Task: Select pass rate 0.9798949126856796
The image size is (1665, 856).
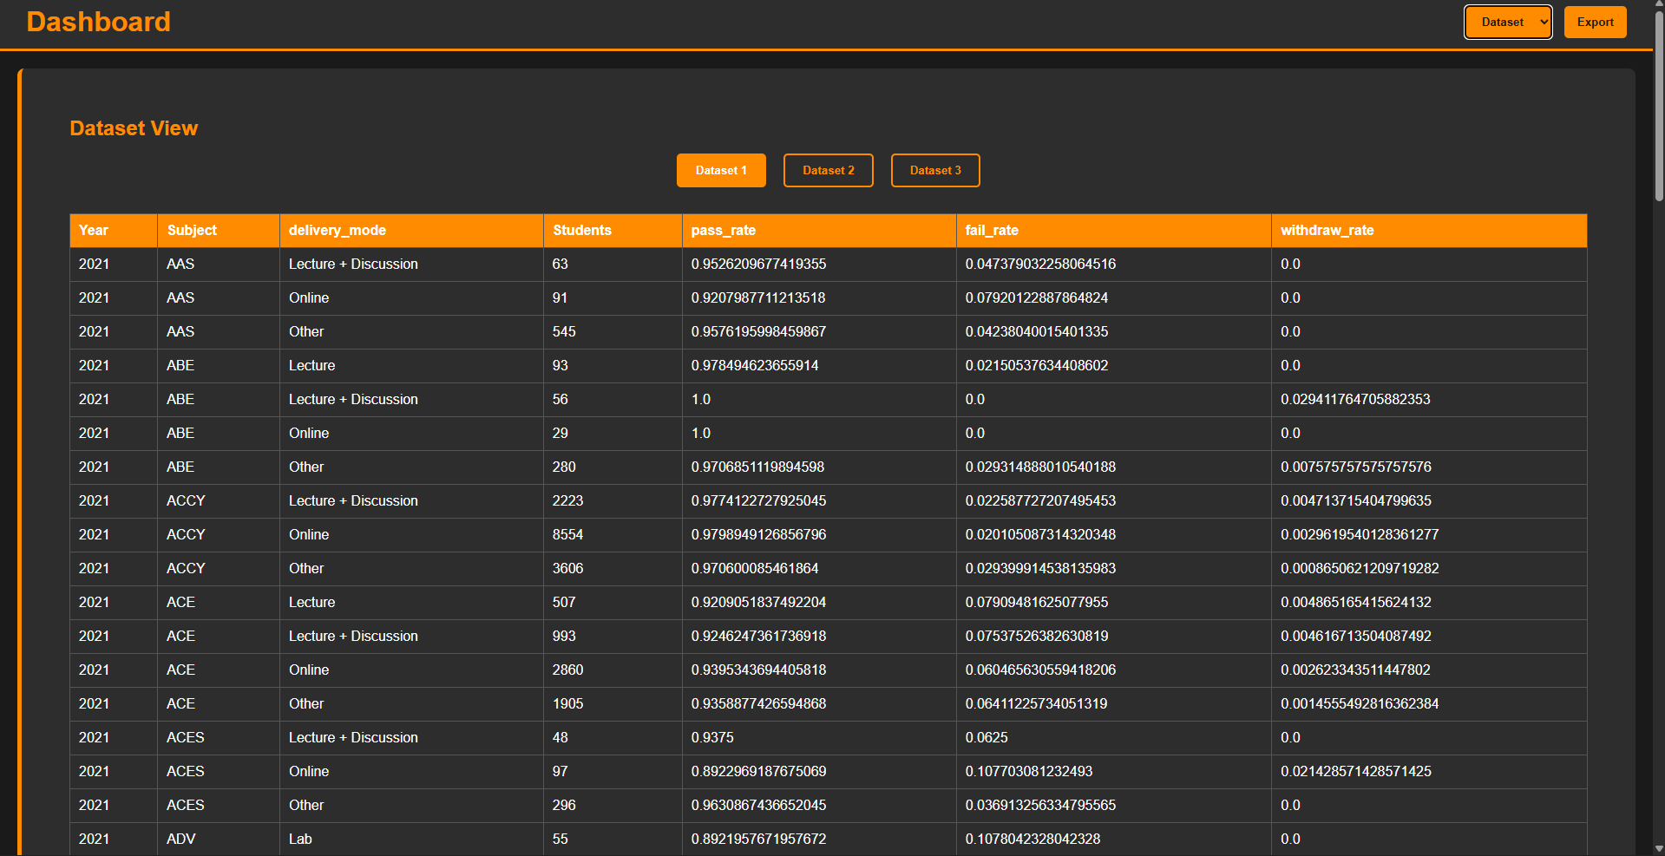Action: coord(819,535)
